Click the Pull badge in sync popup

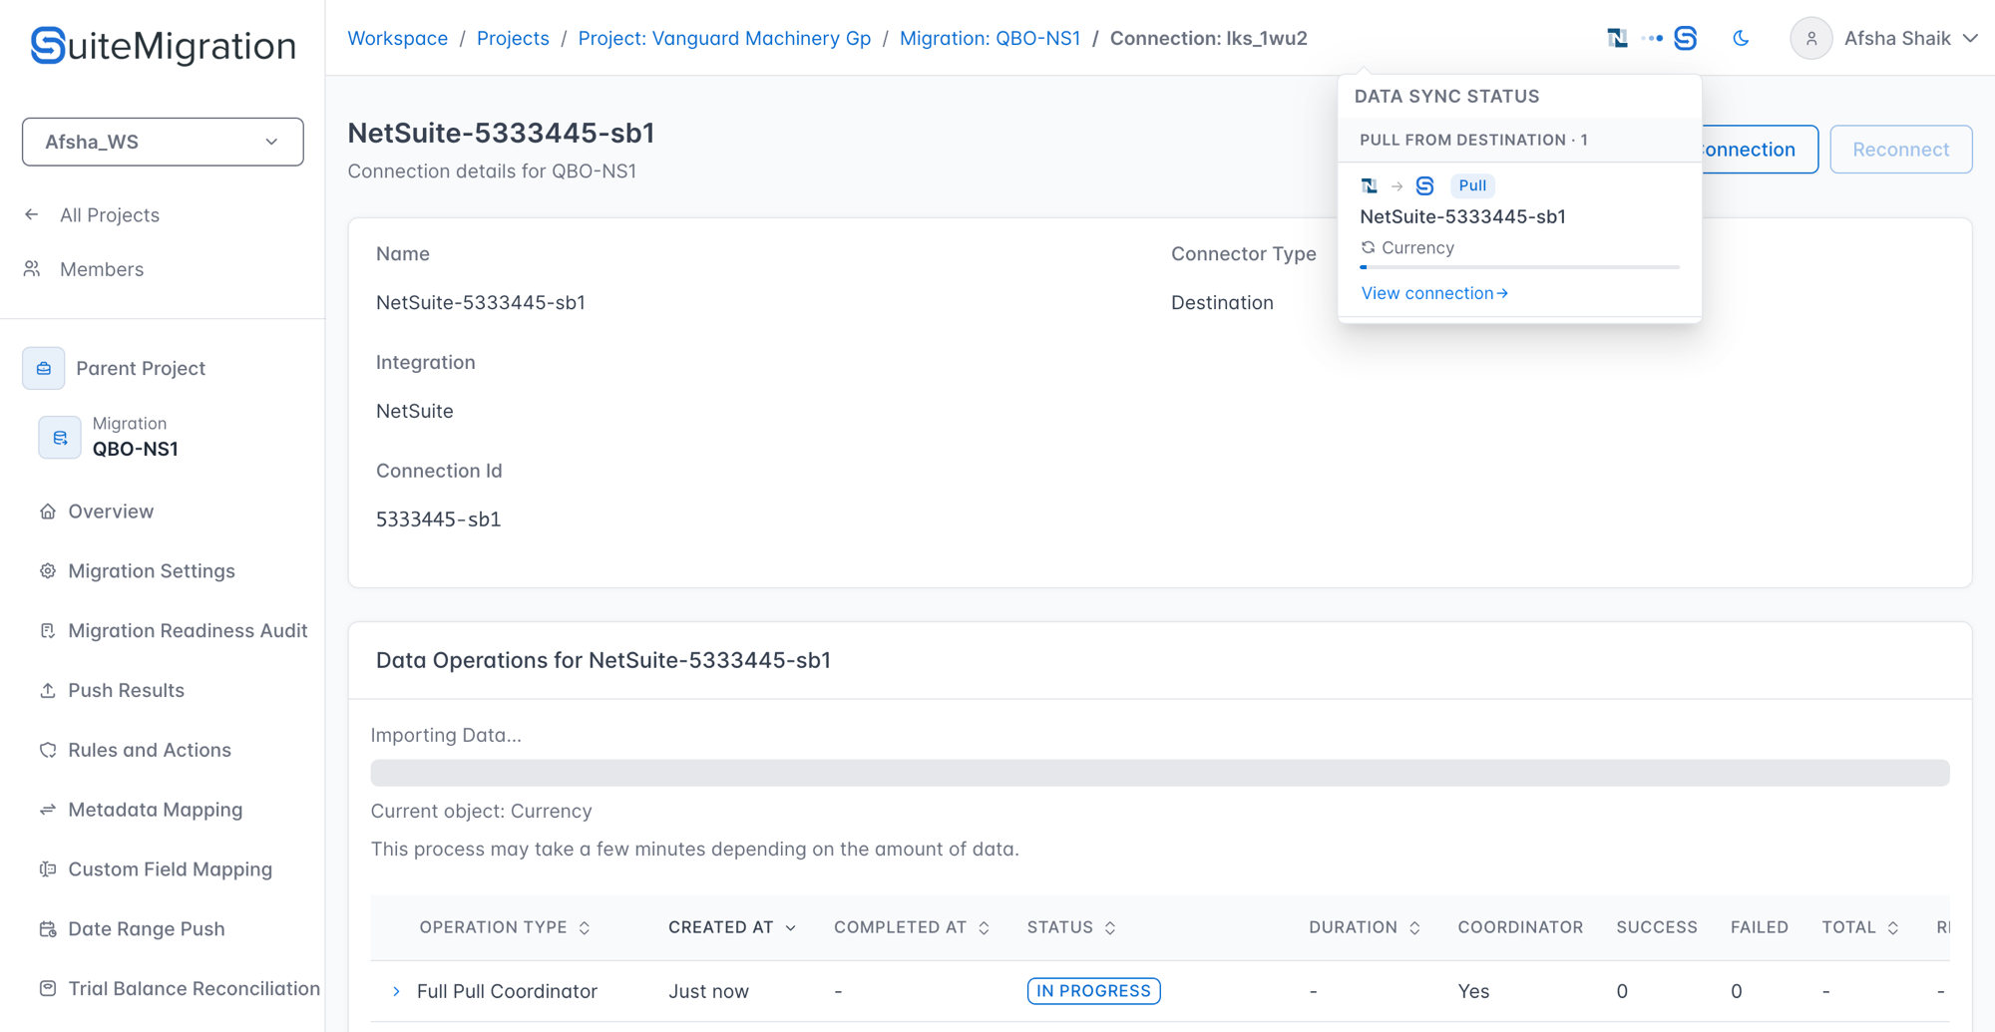tap(1472, 185)
